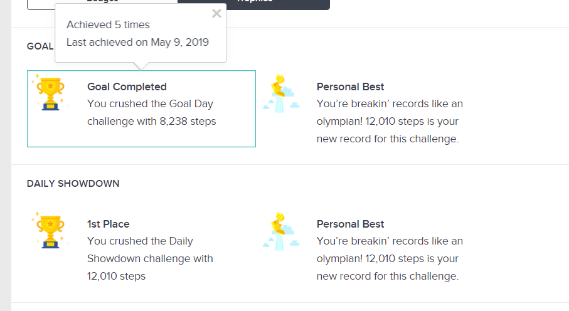Click the 1st Place gold trophy icon
Screen dimensions: 569x311
coord(50,231)
